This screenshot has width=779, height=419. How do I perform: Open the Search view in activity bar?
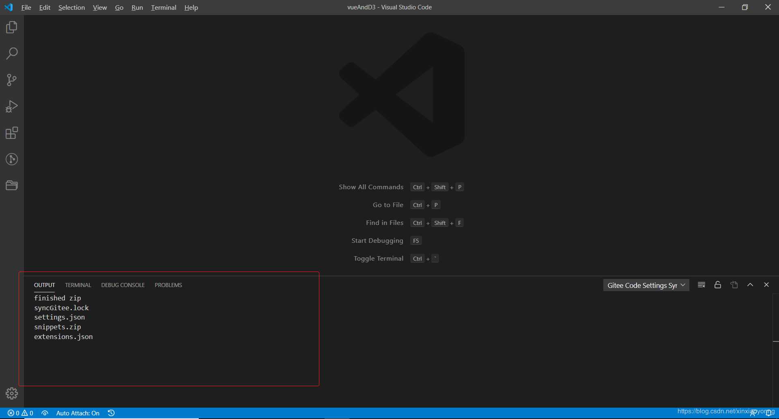point(12,54)
